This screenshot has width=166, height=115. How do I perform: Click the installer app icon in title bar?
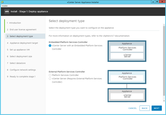tap(2, 2)
